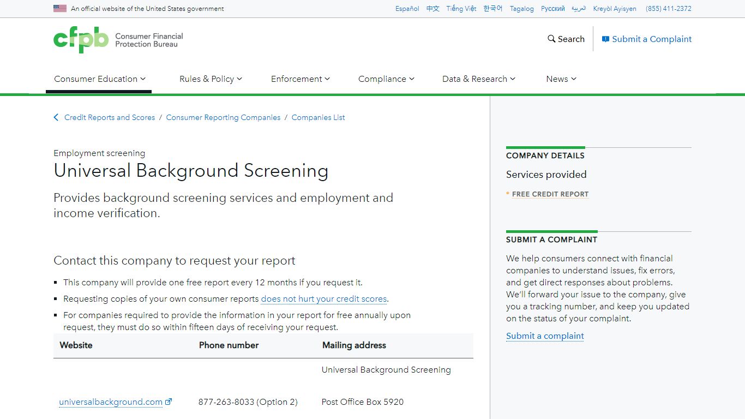The width and height of the screenshot is (745, 419).
Task: Click the Mailing address column header
Action: (354, 345)
